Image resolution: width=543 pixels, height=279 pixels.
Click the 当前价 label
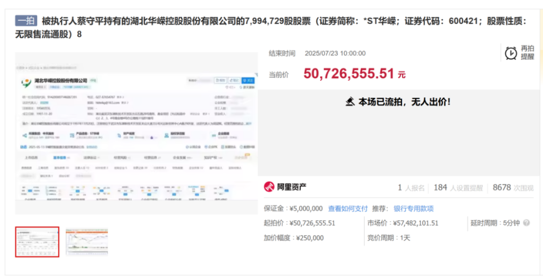coord(279,75)
